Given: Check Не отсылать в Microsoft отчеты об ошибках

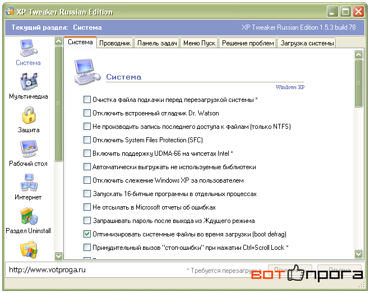Looking at the screenshot, I should (87, 207).
